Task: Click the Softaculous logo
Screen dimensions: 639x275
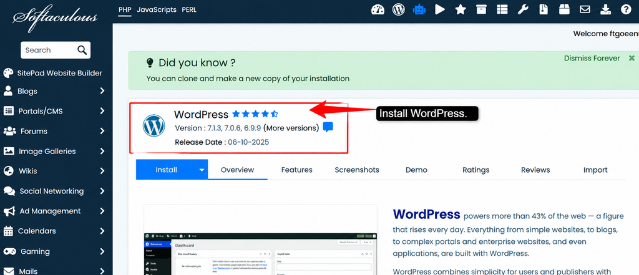Action: [x=56, y=18]
